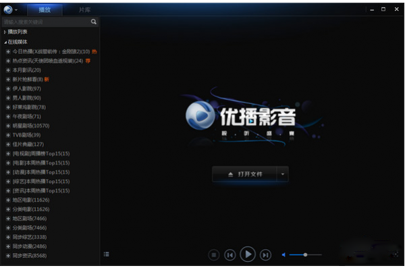
Task: Select the [资讯]本周热播Top15 row
Action: tap(41, 191)
